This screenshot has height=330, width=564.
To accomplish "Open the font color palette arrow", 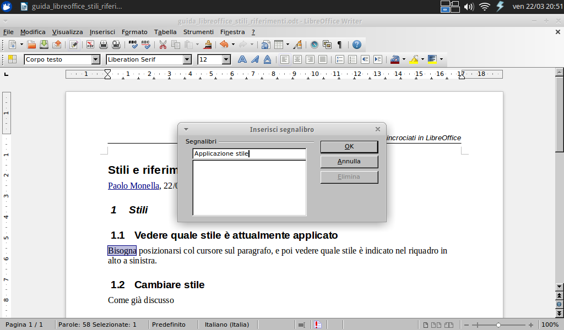I will 404,59.
